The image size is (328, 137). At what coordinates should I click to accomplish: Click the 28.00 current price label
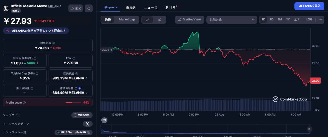pyautogui.click(x=316, y=82)
